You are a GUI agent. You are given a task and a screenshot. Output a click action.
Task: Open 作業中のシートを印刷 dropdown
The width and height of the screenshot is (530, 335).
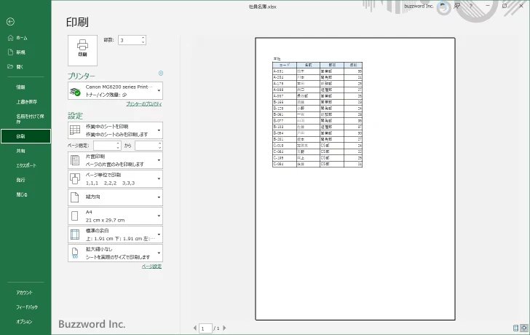point(115,130)
